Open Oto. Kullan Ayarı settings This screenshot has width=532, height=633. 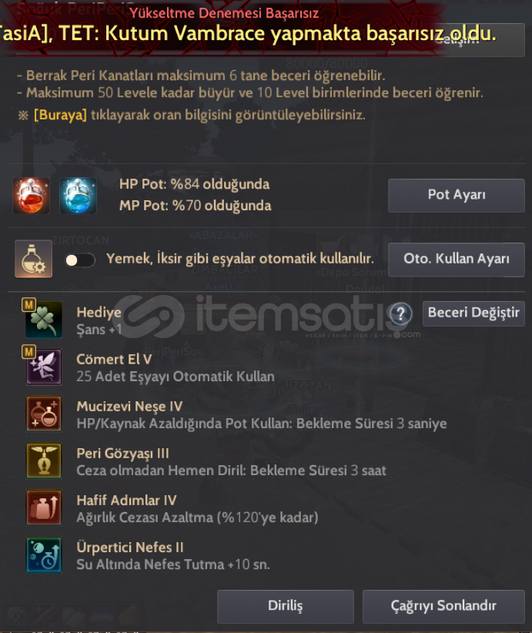[457, 260]
